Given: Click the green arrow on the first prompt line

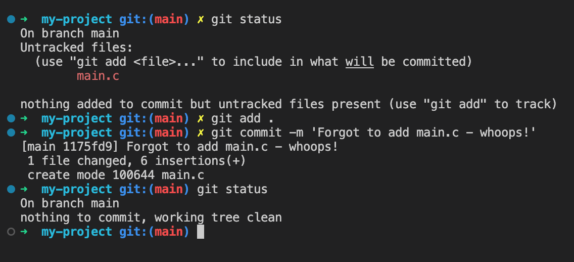Looking at the screenshot, I should (x=24, y=19).
